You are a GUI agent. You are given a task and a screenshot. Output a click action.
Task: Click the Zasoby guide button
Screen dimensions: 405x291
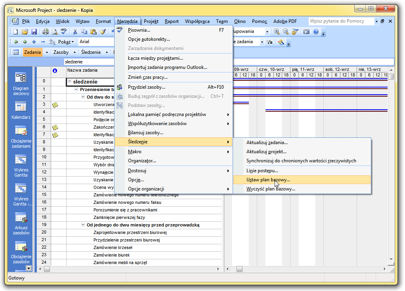click(61, 52)
